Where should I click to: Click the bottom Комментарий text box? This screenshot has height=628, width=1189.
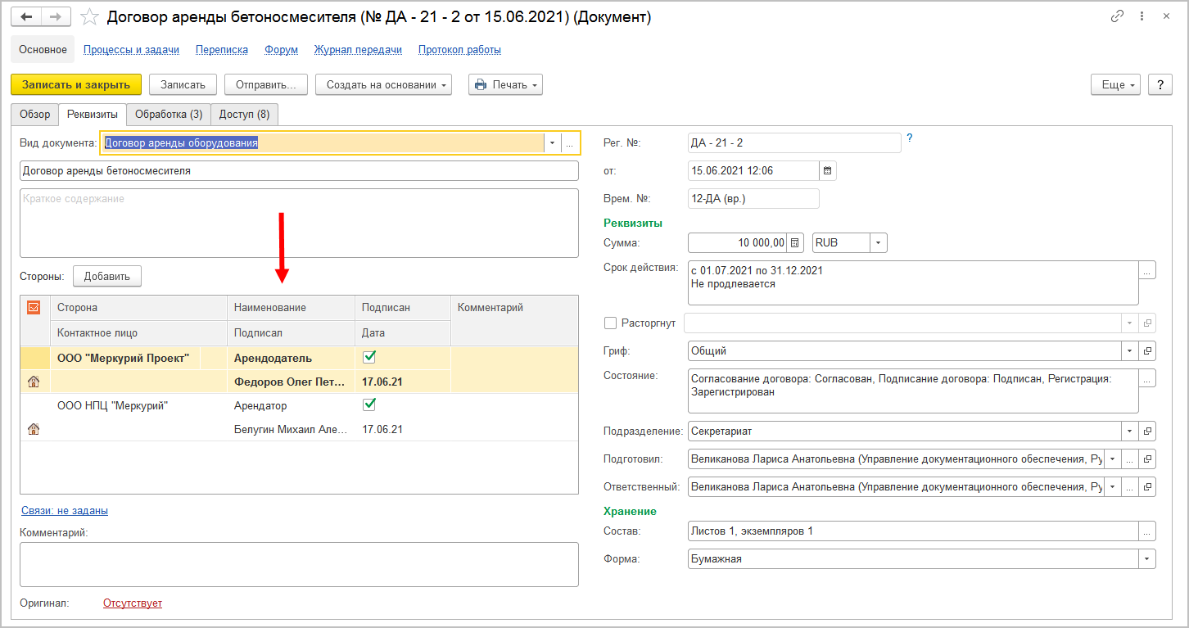pyautogui.click(x=299, y=564)
